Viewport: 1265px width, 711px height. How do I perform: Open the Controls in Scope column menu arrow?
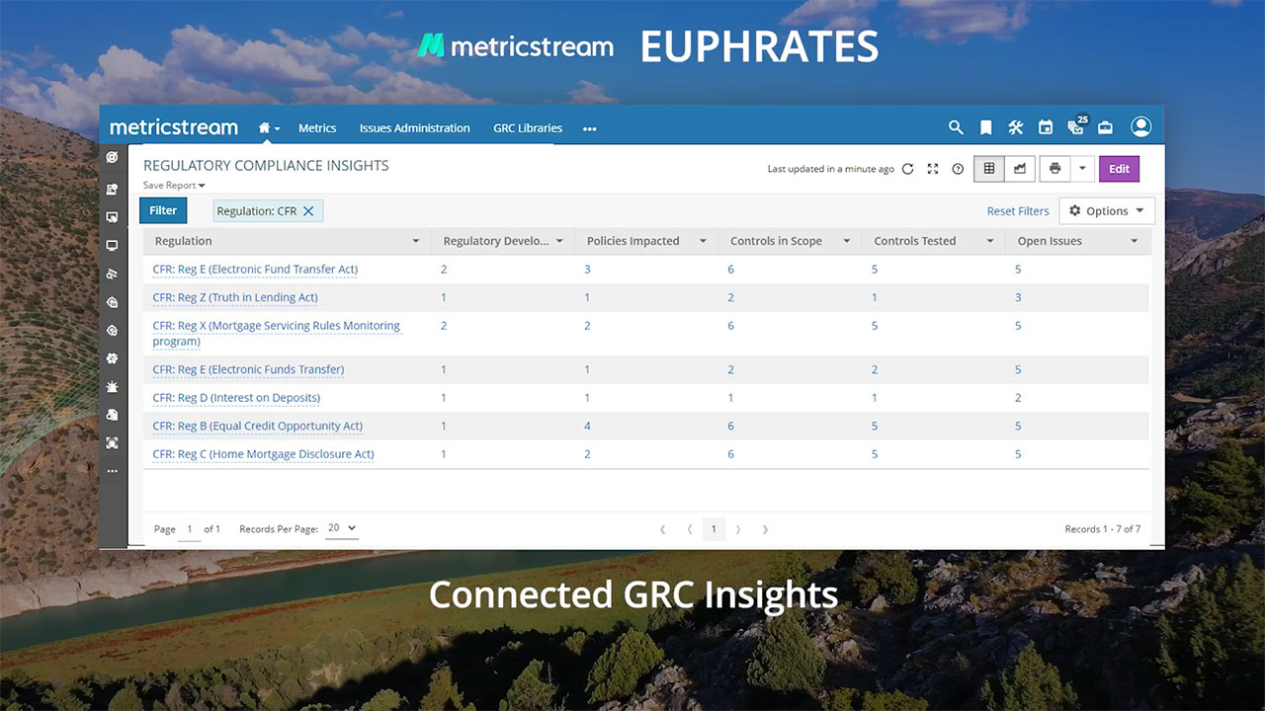coord(847,241)
